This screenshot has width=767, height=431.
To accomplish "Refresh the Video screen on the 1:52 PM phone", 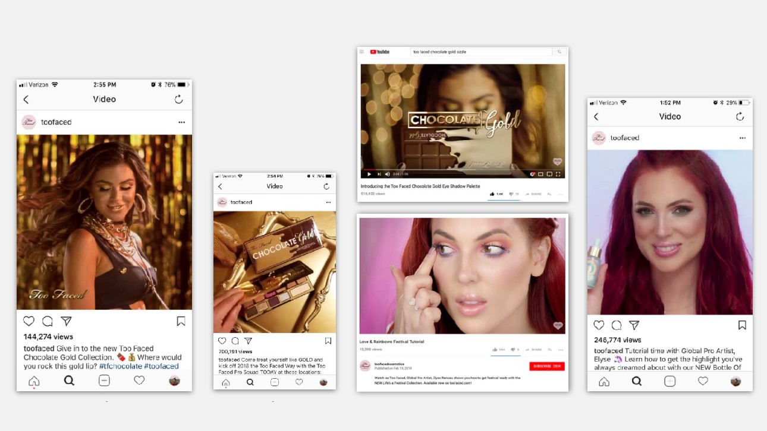I will point(740,116).
